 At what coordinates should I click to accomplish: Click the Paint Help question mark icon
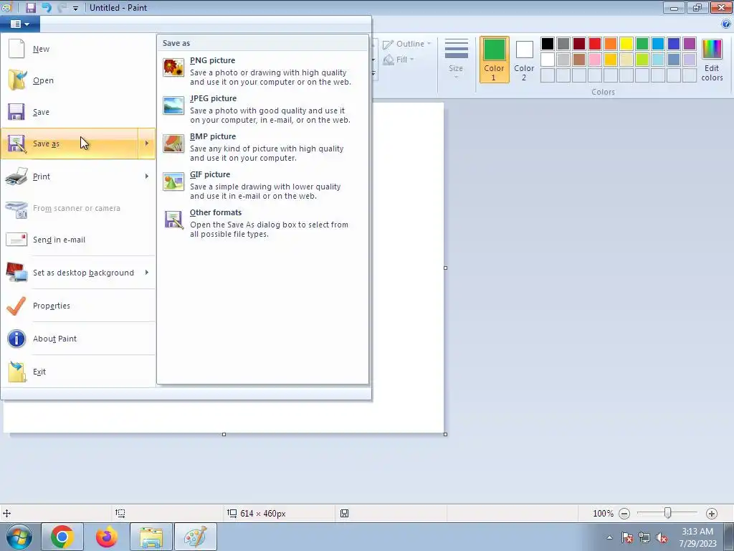(x=726, y=24)
